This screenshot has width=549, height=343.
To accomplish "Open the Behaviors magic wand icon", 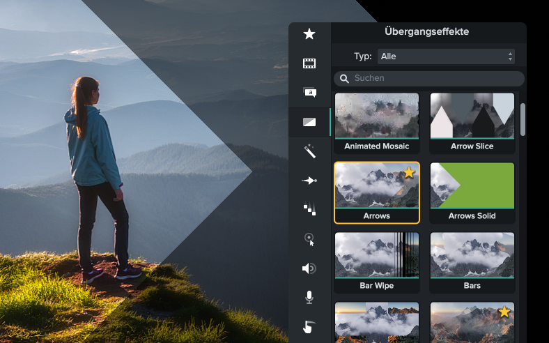I will (x=309, y=151).
